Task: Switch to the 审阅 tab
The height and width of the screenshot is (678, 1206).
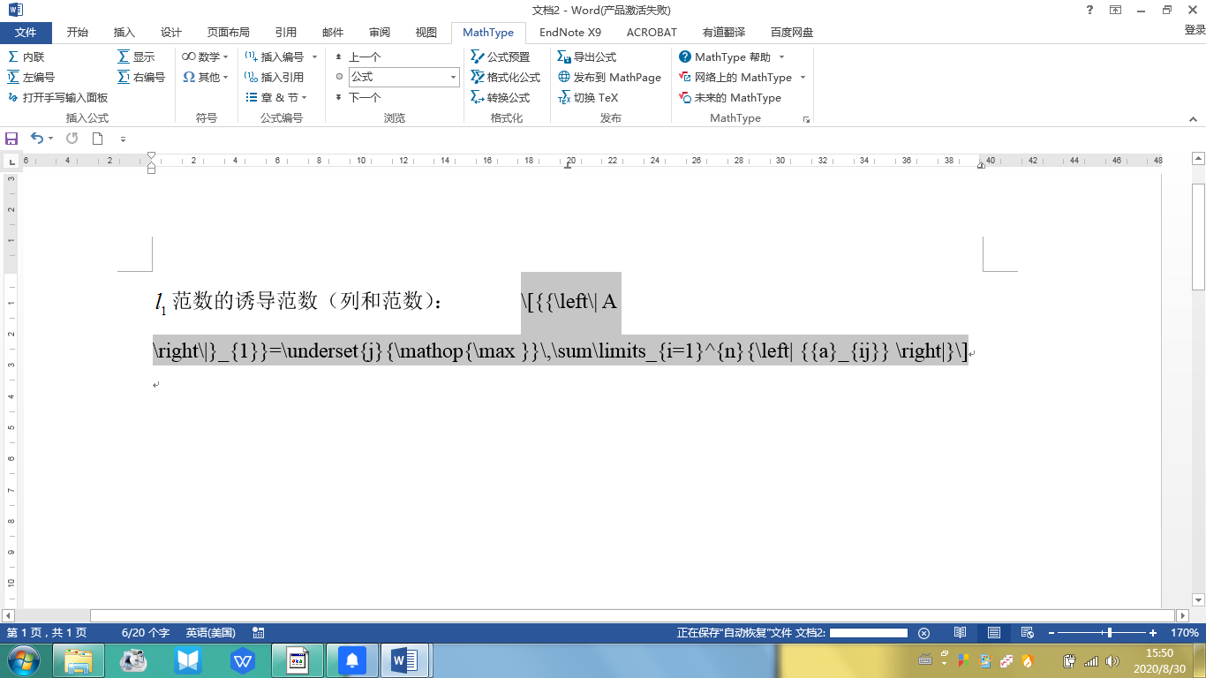Action: (380, 33)
